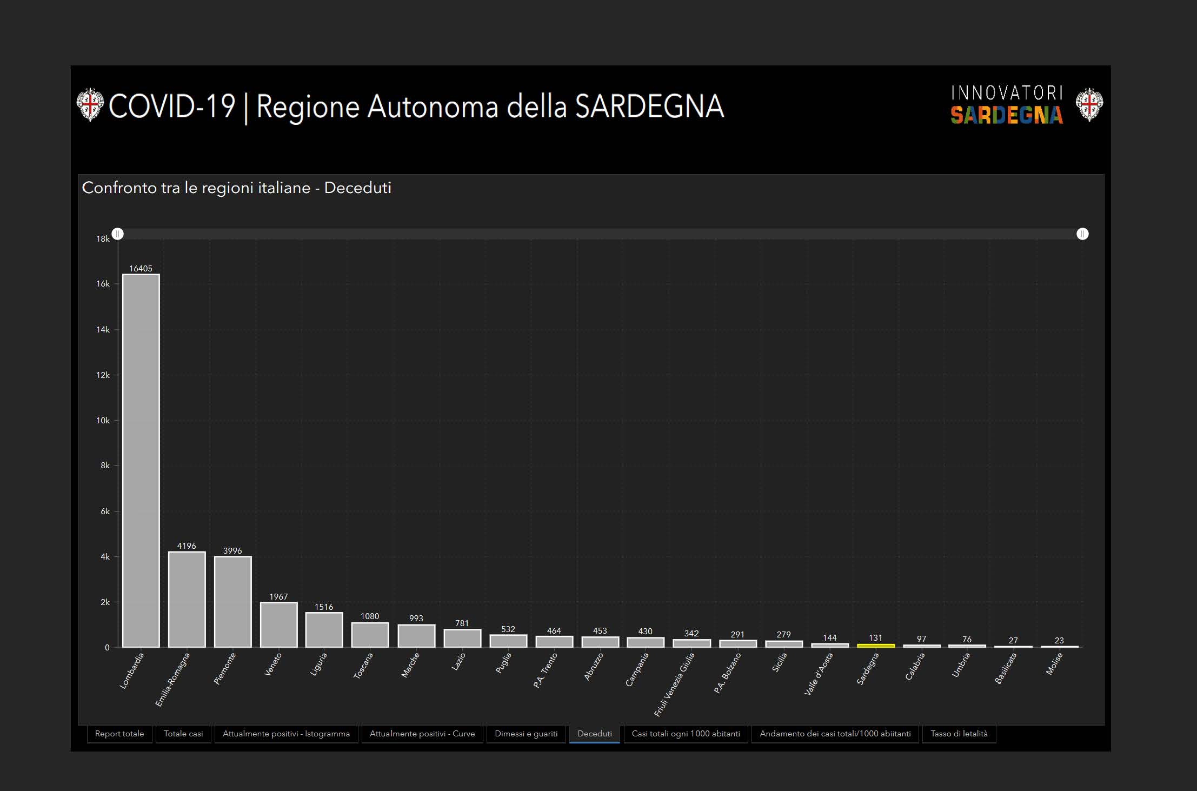Click the Lombardia bar with 16405
This screenshot has height=791, width=1197.
point(141,460)
